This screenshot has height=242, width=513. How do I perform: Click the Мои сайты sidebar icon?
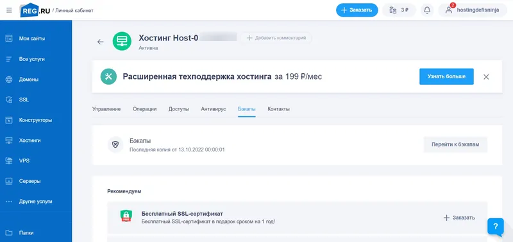tap(9, 39)
